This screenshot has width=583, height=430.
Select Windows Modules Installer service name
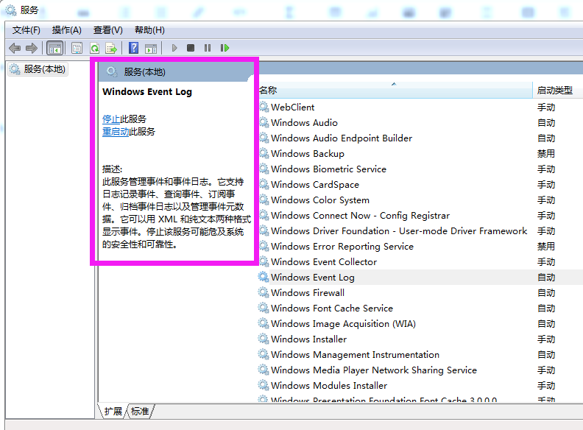click(x=329, y=385)
